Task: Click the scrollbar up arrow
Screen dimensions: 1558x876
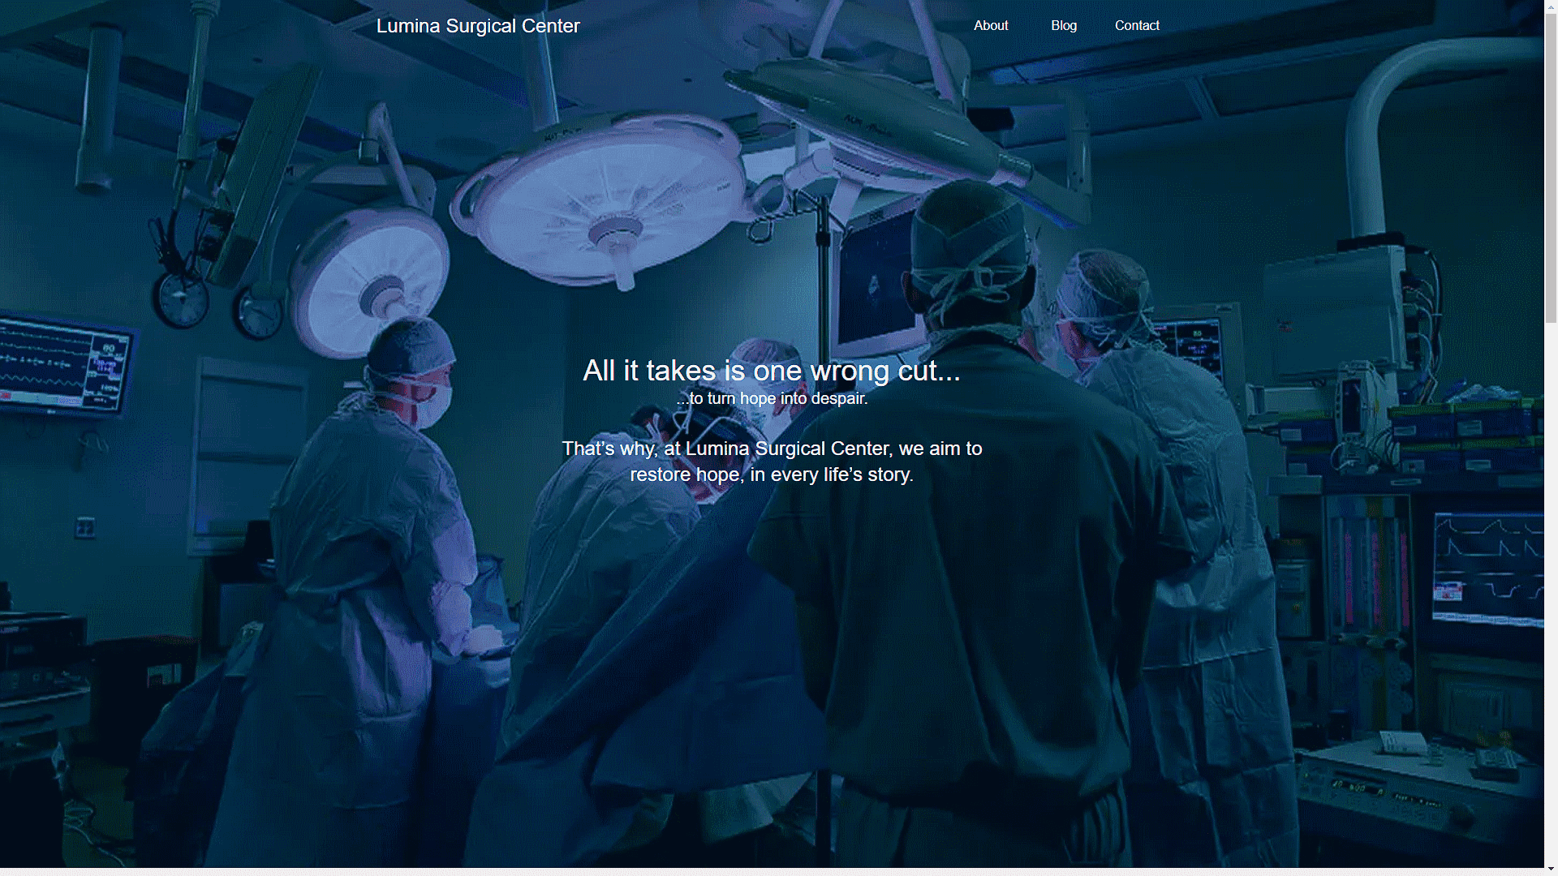Action: (1551, 6)
